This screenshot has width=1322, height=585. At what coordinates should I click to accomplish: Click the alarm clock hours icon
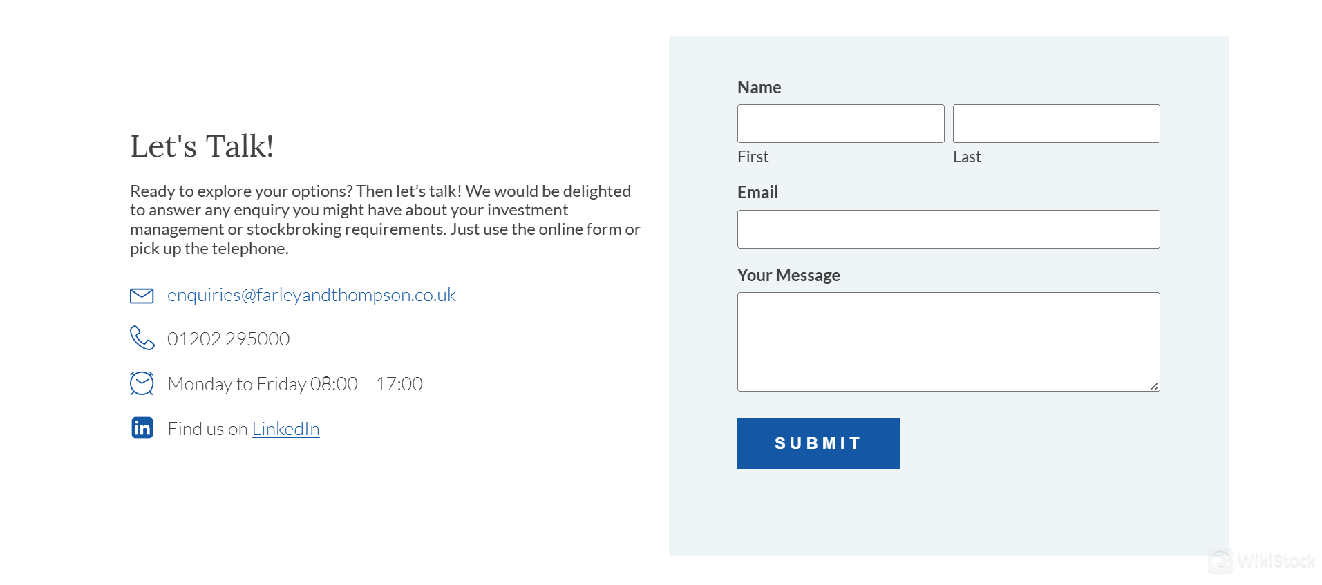coord(142,383)
